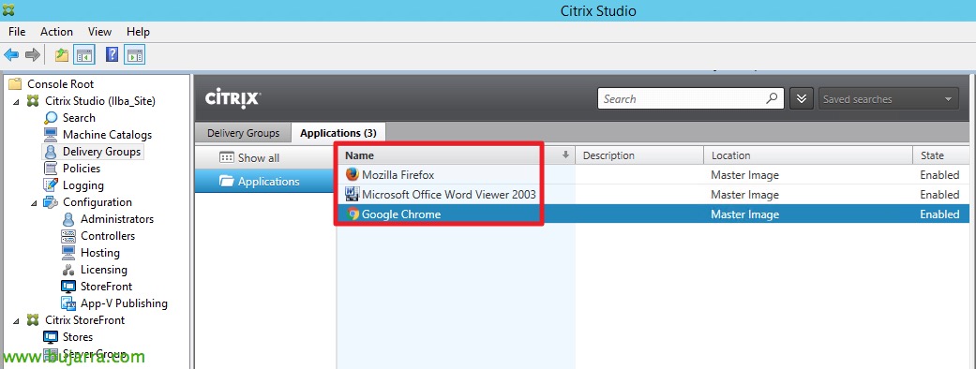Open the View menu
The height and width of the screenshot is (369, 976).
[99, 31]
